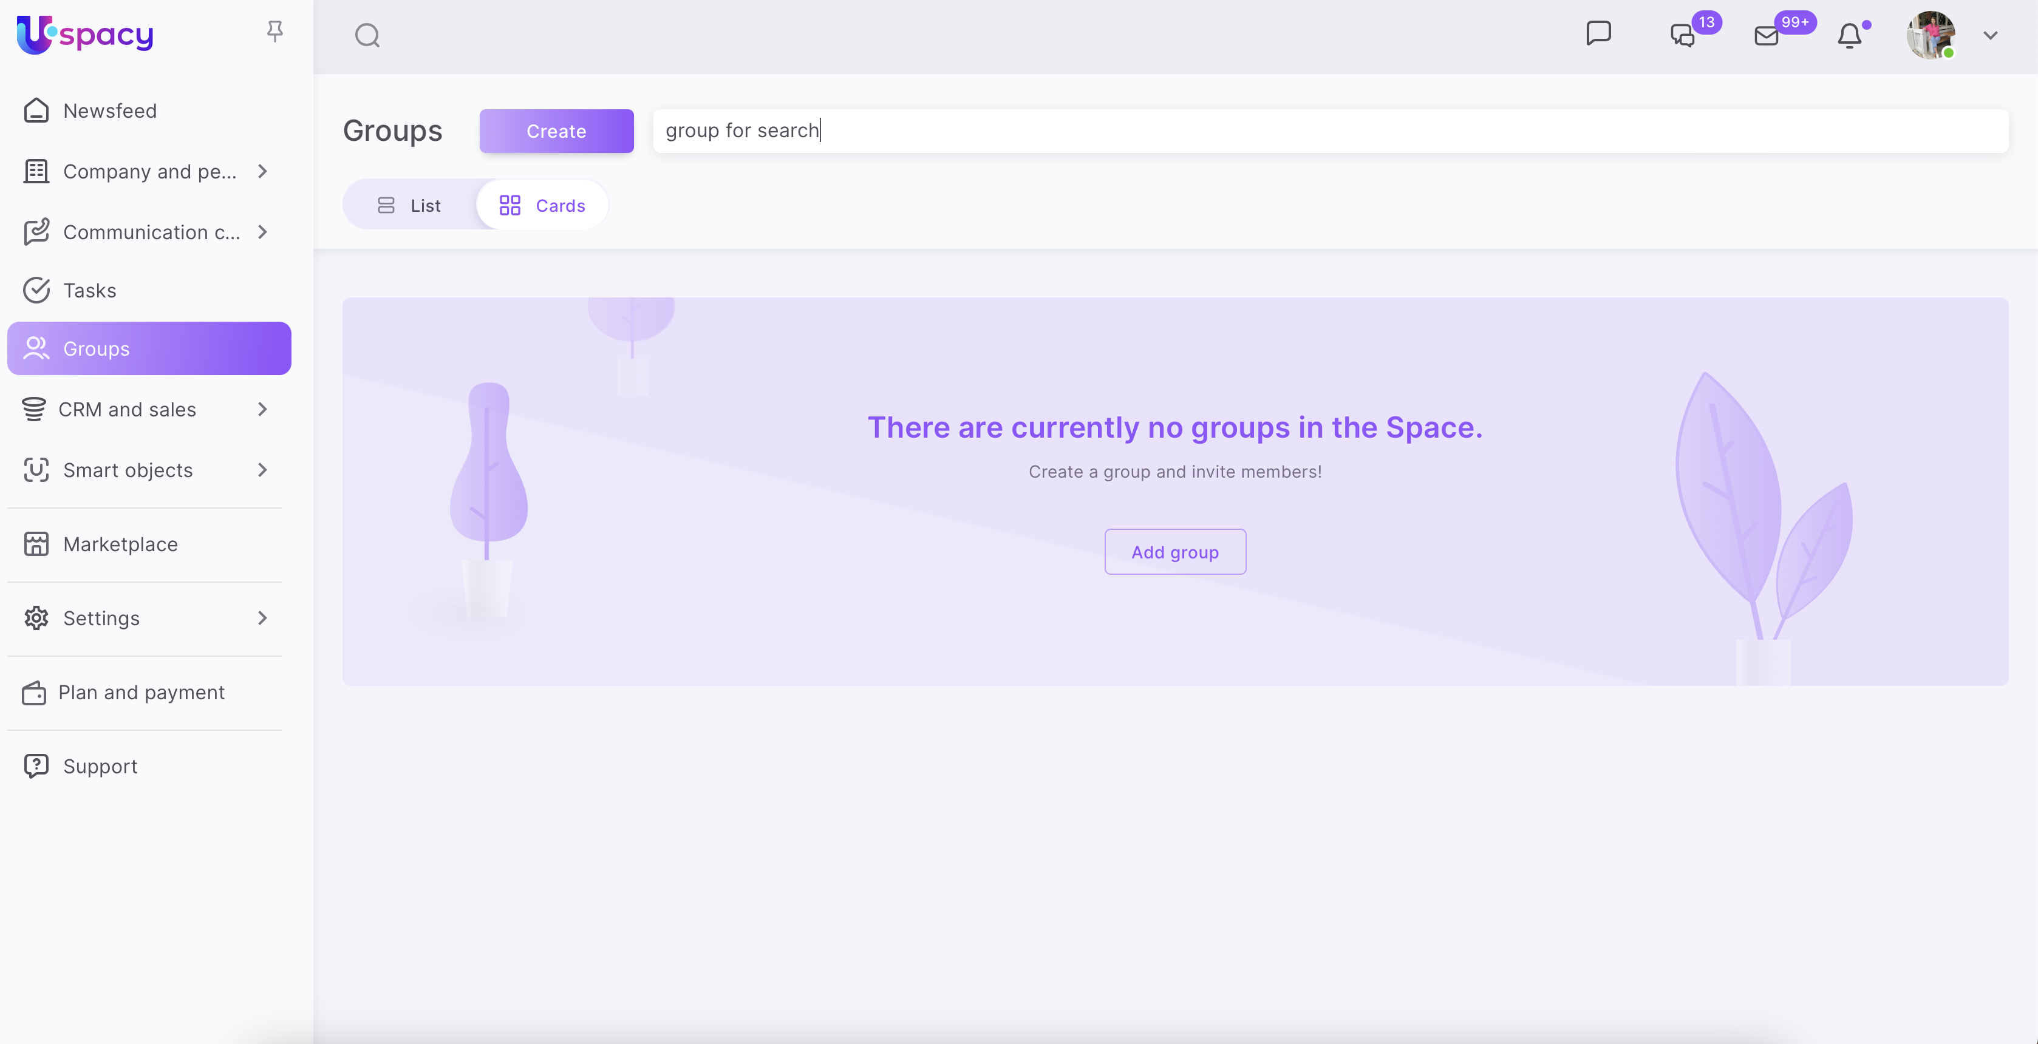Click the Add group button
Viewport: 2038px width, 1044px height.
click(1175, 552)
